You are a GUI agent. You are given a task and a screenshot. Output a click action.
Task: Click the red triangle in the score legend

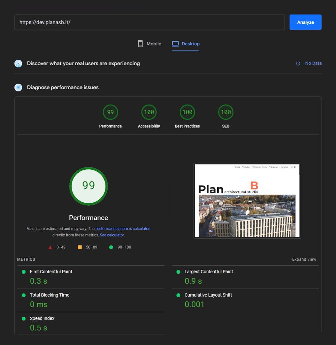[50, 247]
